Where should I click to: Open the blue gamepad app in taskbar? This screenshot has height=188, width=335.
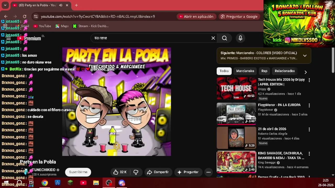58,183
